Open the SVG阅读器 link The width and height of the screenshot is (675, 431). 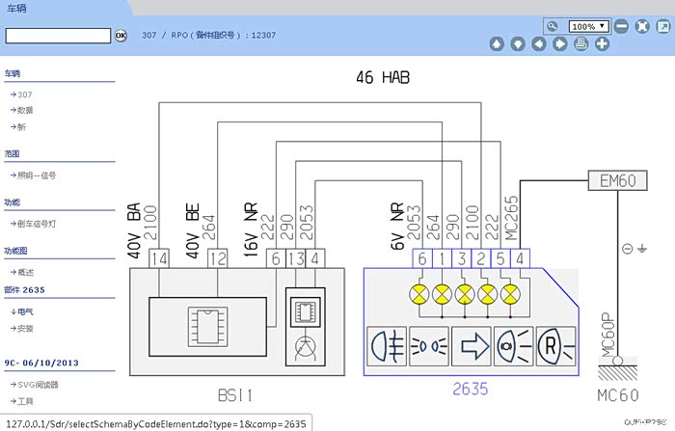39,384
